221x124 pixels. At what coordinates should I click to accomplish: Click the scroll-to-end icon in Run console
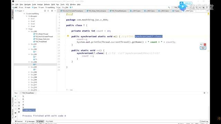[x=19, y=106]
